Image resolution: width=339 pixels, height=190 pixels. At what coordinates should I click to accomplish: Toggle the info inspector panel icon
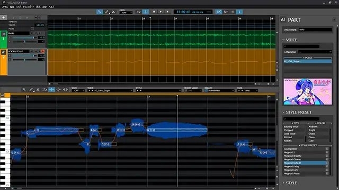click(239, 12)
